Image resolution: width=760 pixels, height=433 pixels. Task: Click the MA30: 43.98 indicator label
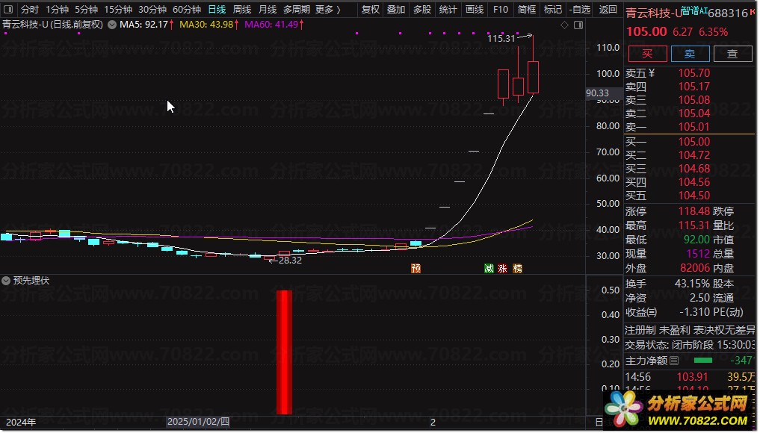pos(206,24)
